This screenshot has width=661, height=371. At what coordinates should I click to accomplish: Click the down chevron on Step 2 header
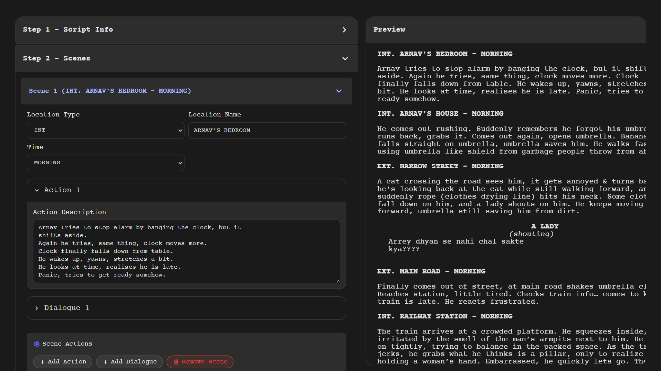[345, 59]
